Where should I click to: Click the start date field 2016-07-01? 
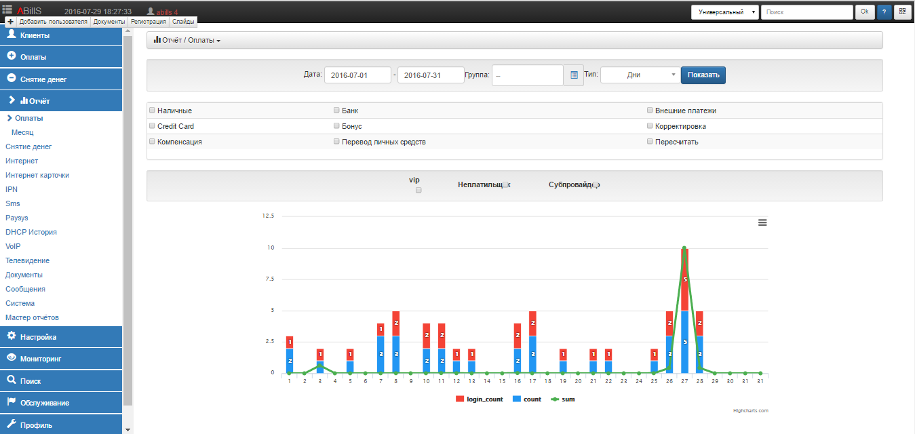point(357,75)
